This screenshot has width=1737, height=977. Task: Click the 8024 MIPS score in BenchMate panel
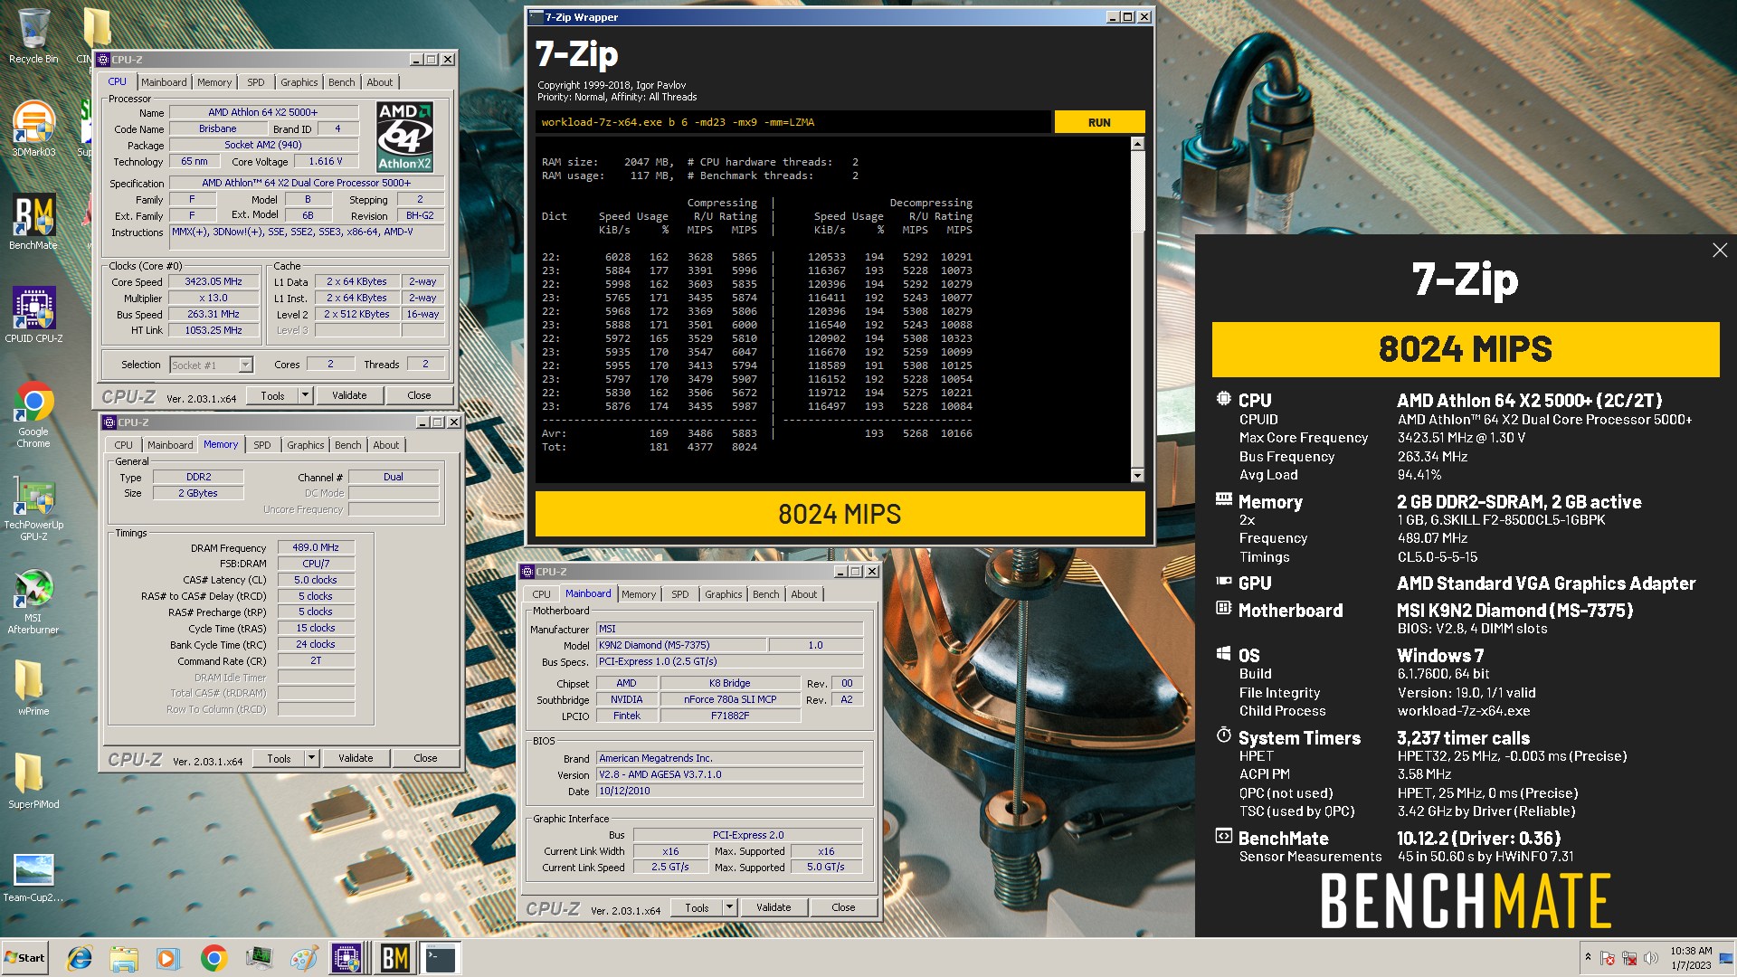1465,349
